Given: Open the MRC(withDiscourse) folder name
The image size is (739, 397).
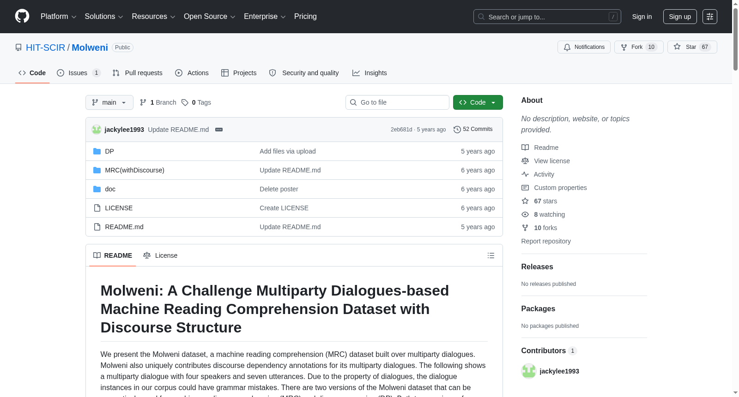Looking at the screenshot, I should tap(135, 170).
